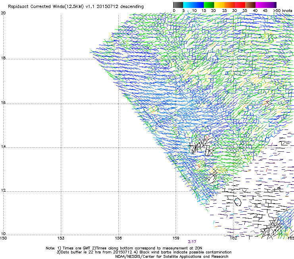Click the blue 10-15 knots legend color
The width and height of the screenshot is (294, 259).
coord(199,5)
